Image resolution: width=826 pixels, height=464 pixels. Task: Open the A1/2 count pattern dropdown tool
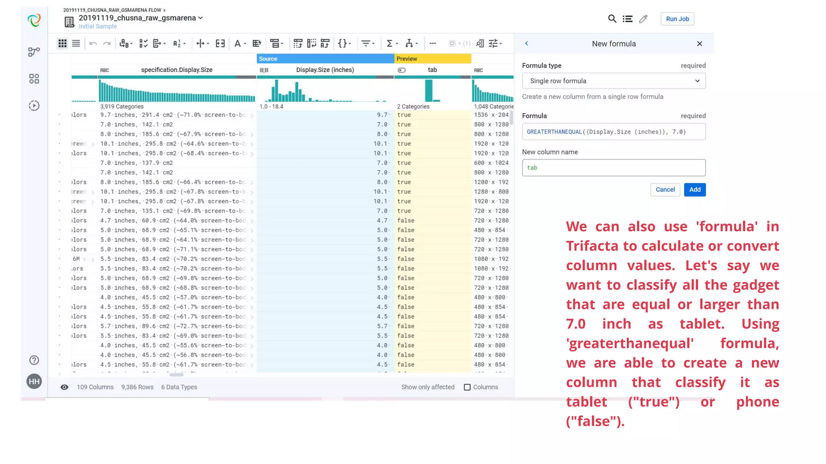[179, 43]
